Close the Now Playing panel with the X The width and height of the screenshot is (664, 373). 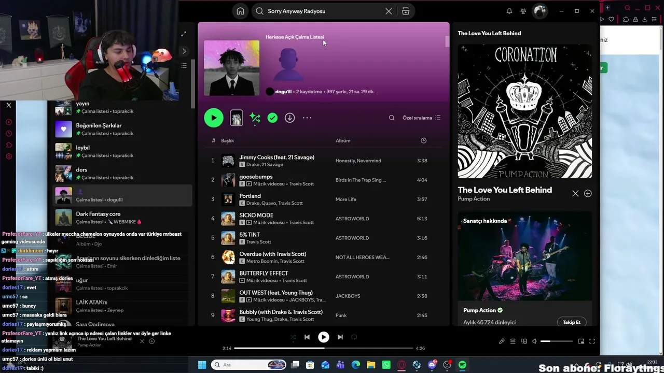[575, 193]
